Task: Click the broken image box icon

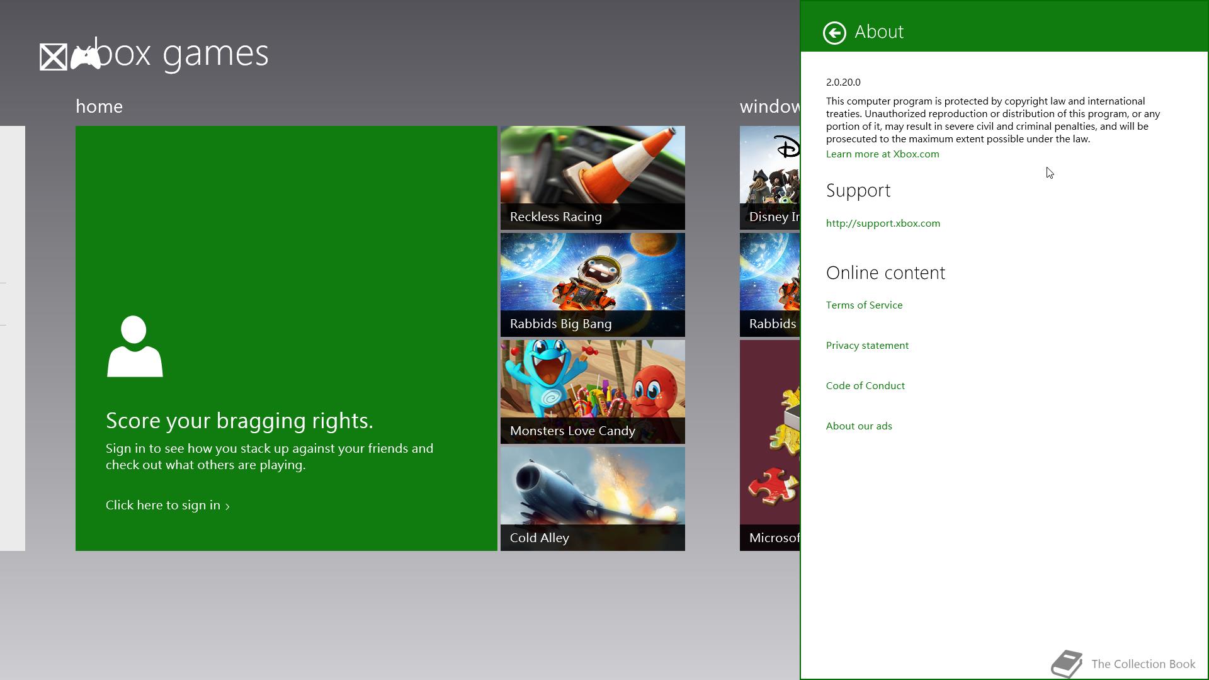Action: click(x=53, y=57)
